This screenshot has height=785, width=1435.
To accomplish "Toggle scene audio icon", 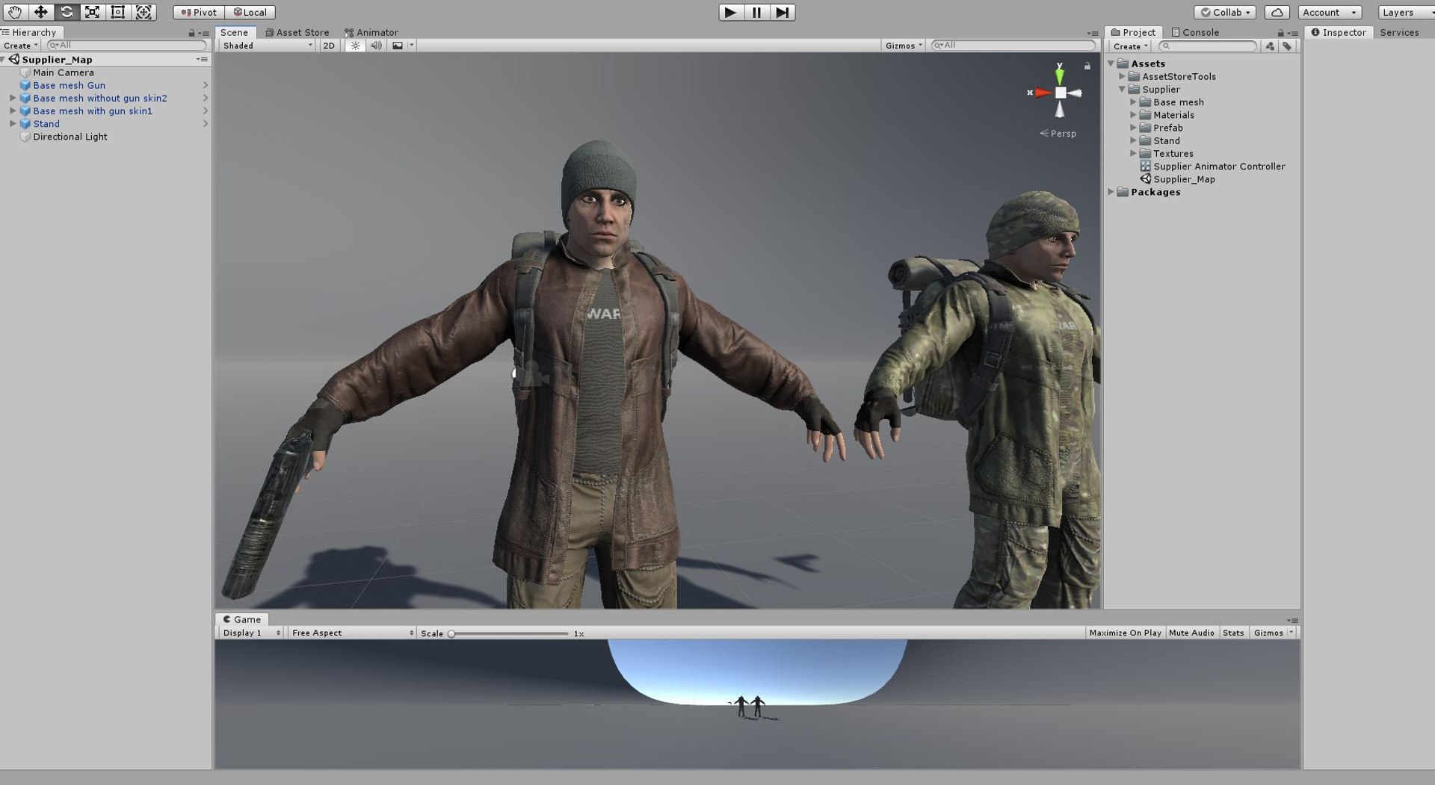I will pyautogui.click(x=376, y=46).
